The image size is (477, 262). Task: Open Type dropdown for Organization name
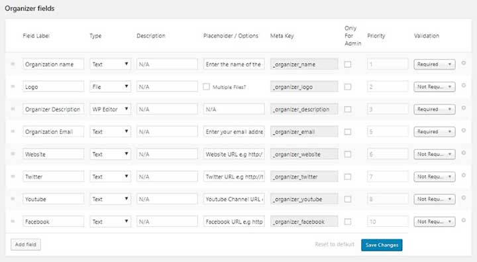tap(111, 64)
